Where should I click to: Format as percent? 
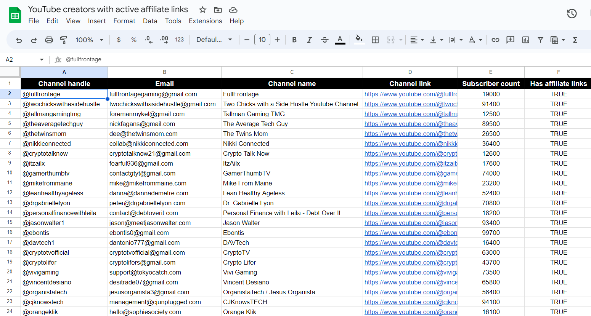pos(134,40)
